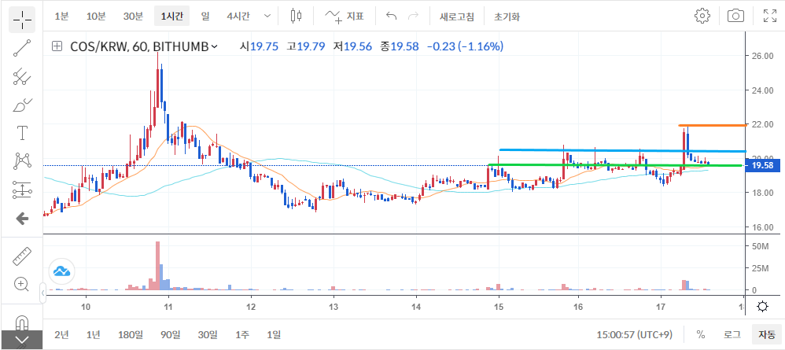This screenshot has width=785, height=350.
Task: Select the text annotation tool
Action: click(x=22, y=133)
